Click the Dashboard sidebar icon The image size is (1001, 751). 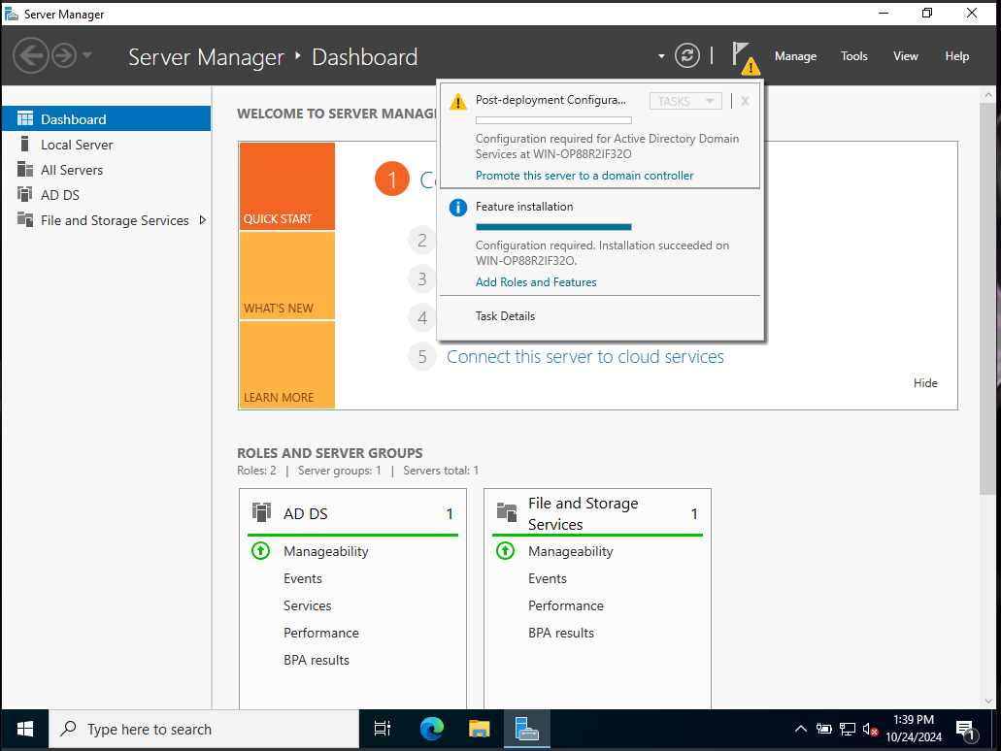pos(25,118)
